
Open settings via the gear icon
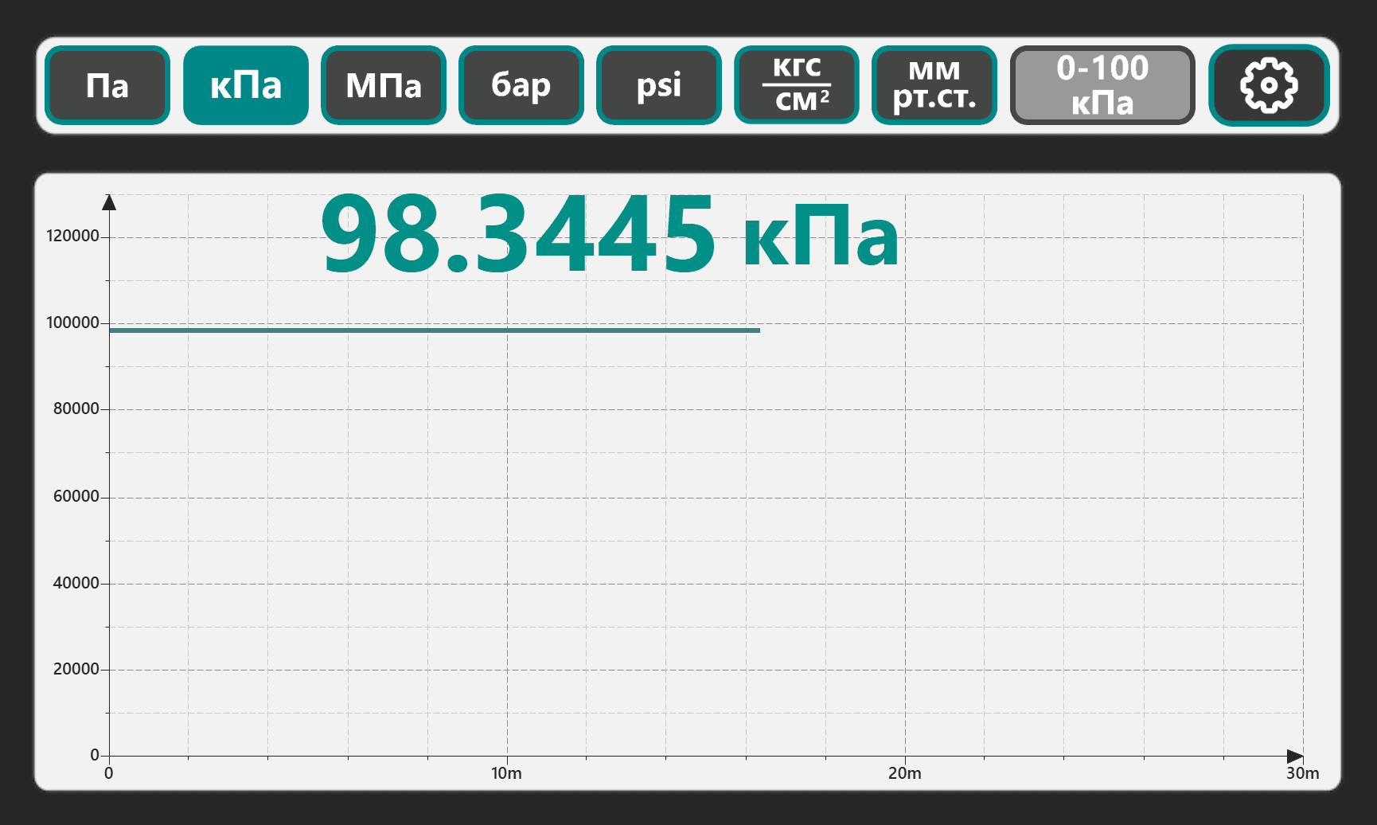pyautogui.click(x=1269, y=85)
